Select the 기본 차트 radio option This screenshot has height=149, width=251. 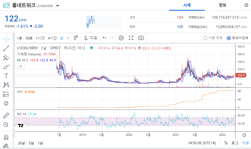point(213,38)
